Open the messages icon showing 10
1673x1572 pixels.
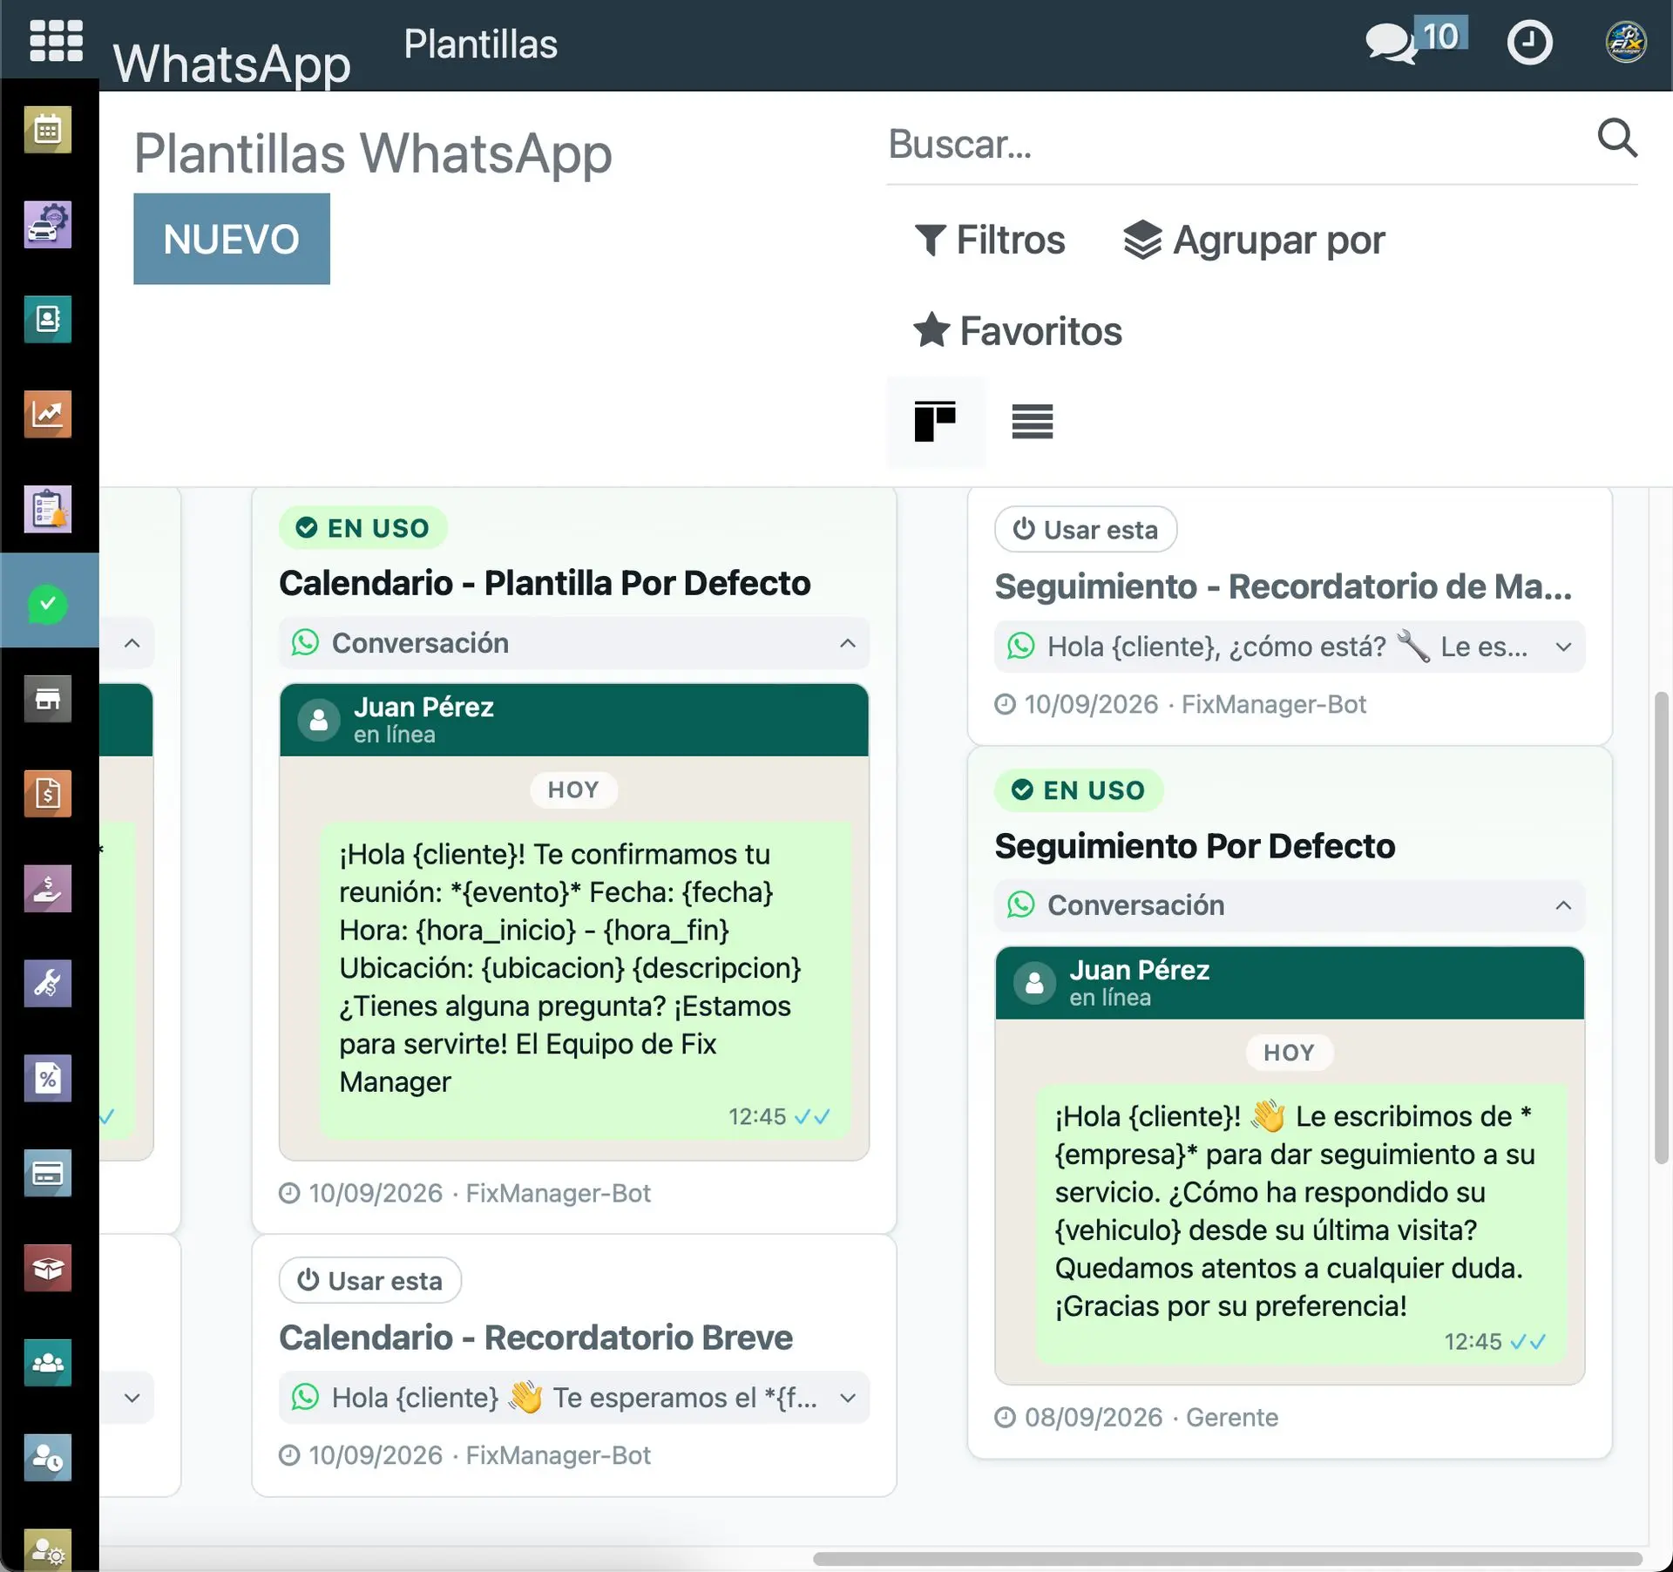1416,40
